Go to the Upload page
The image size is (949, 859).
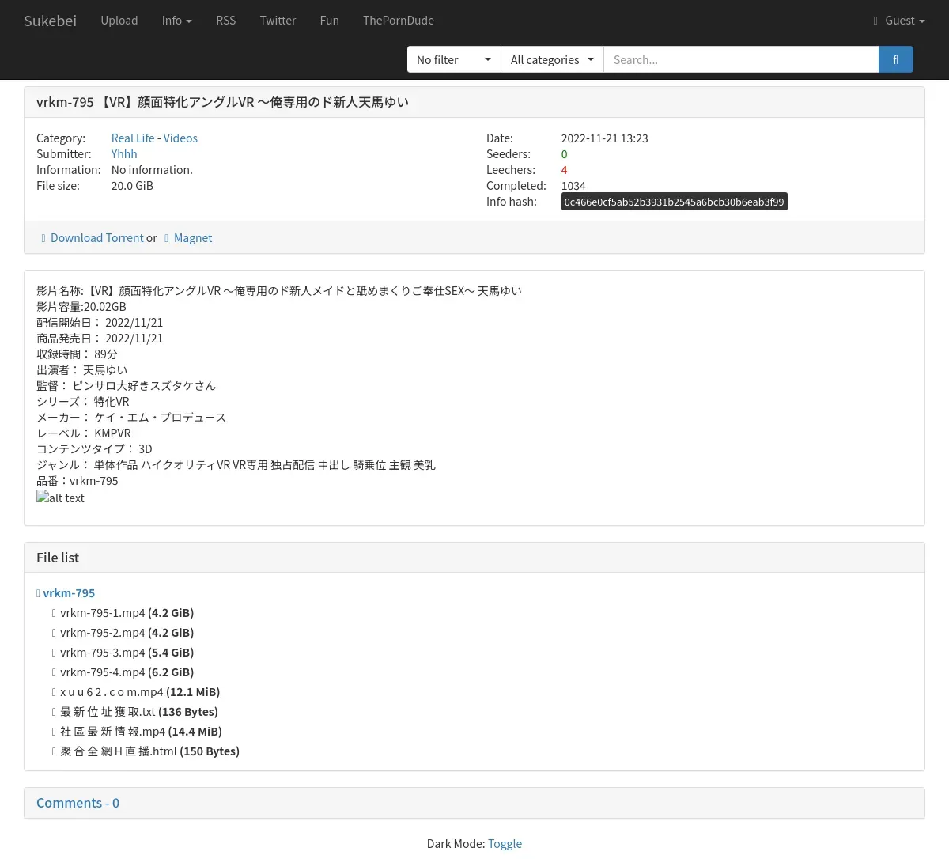[x=119, y=21]
